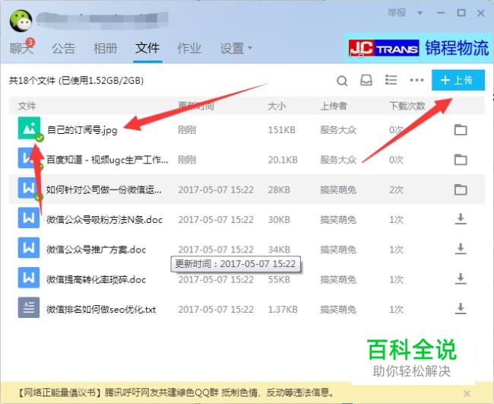Viewport: 494px width, 404px height.
Task: Sort by 下载次数 column header
Action: pos(407,106)
